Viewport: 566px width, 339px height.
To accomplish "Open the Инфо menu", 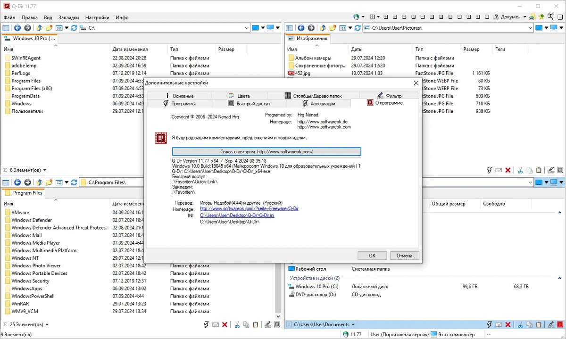I will point(122,17).
